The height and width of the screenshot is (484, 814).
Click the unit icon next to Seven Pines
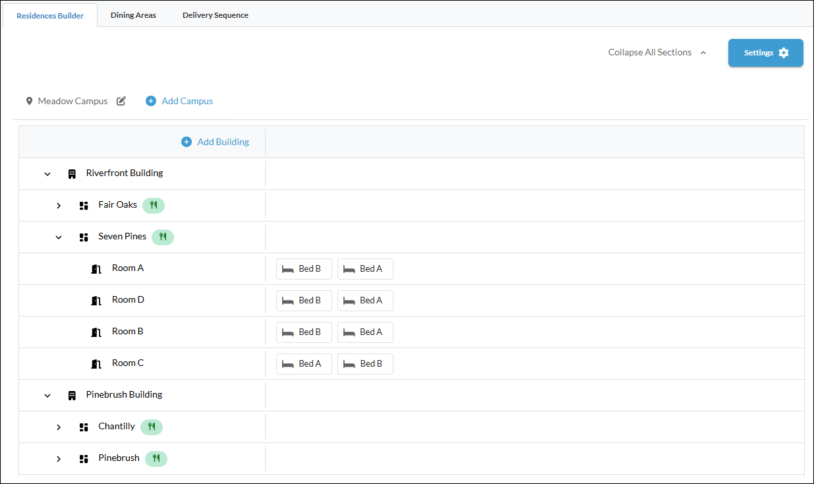click(84, 237)
